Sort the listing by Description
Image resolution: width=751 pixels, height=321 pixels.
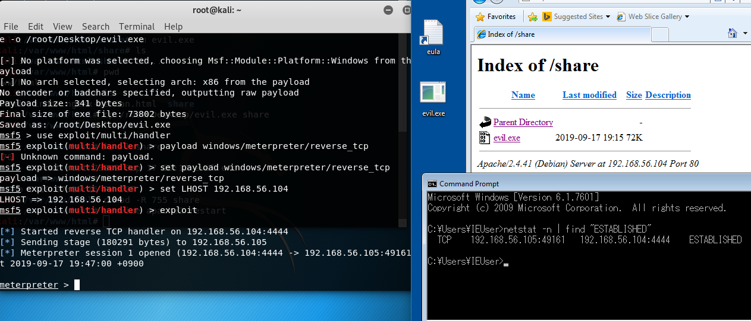(668, 95)
